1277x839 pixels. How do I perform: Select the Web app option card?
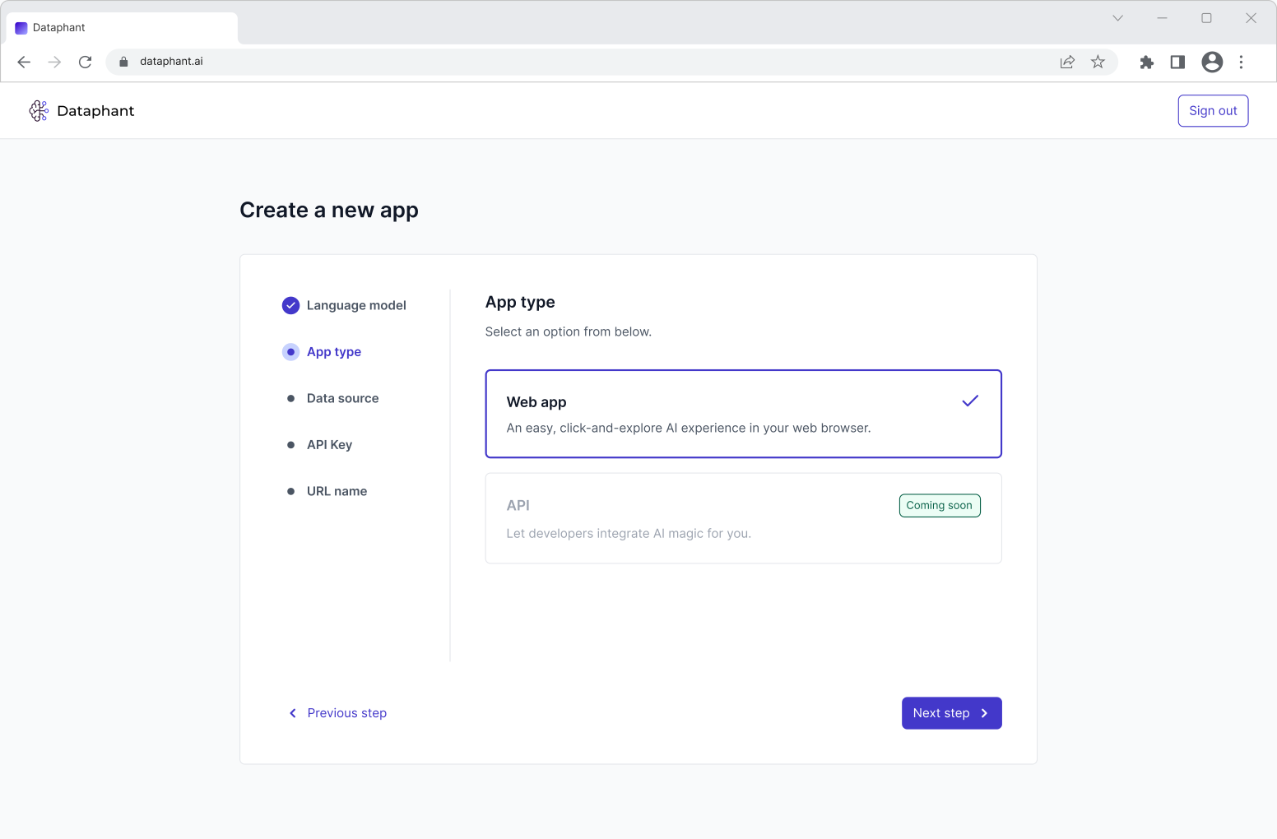pyautogui.click(x=743, y=414)
